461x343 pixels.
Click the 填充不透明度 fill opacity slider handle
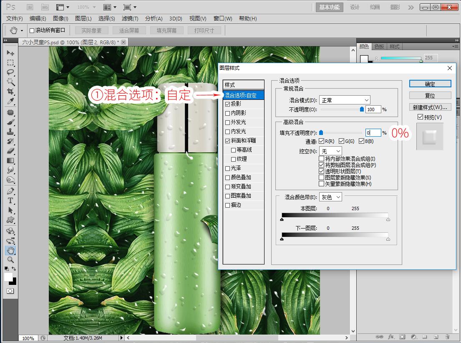(321, 132)
